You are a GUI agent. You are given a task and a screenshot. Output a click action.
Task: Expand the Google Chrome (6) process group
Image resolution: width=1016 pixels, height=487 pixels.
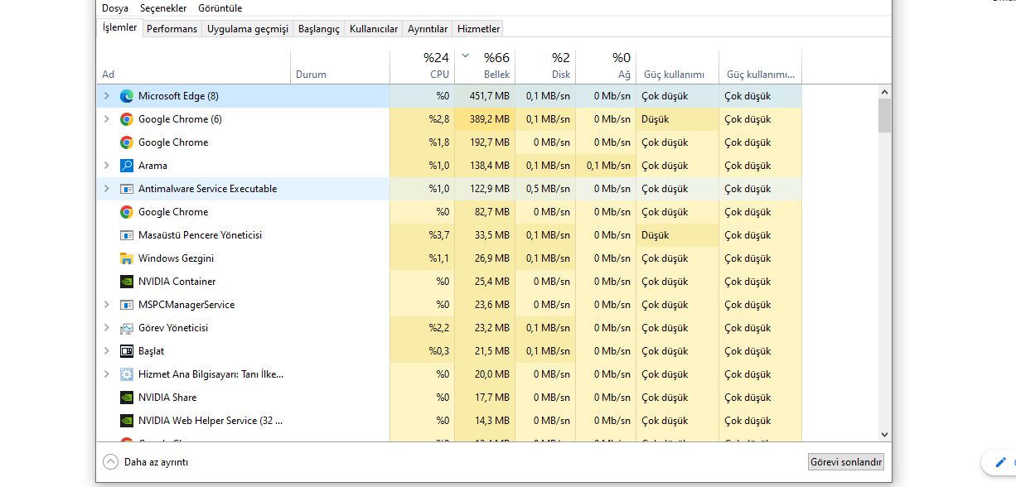pos(106,119)
